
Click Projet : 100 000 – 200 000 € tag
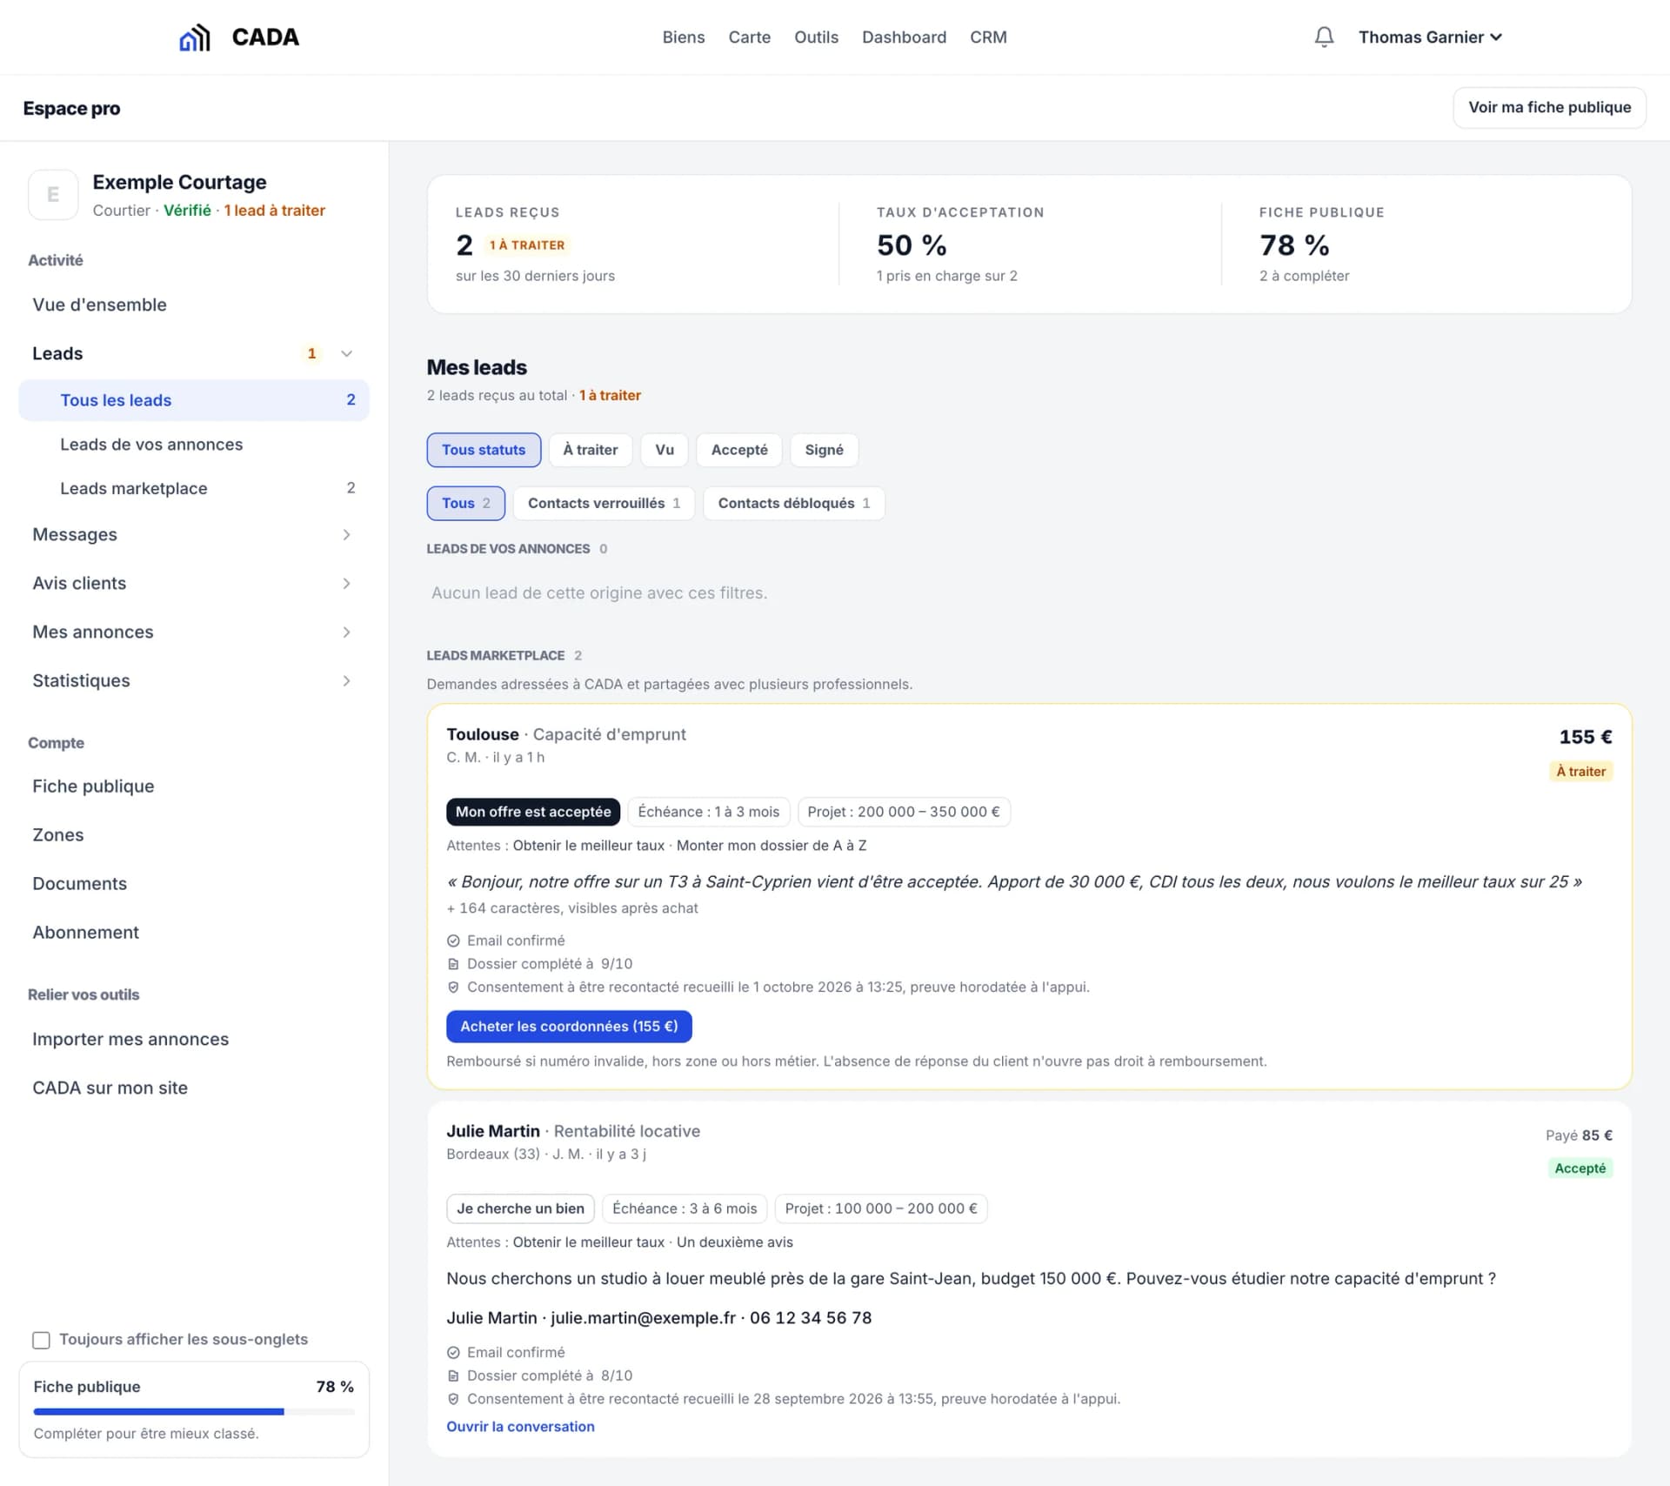tap(881, 1208)
